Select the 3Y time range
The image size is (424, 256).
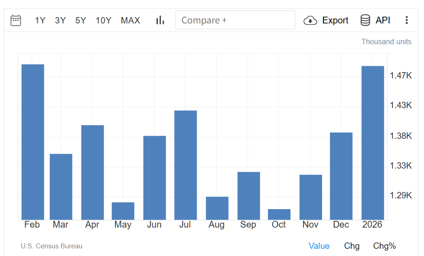tap(60, 20)
